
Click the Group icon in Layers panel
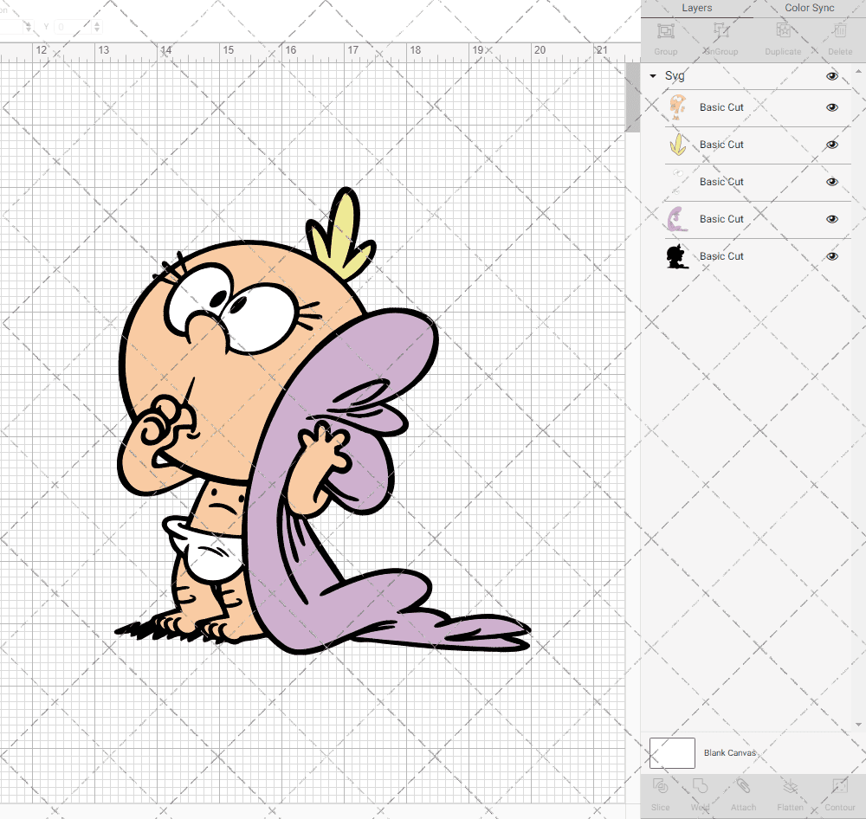(665, 31)
